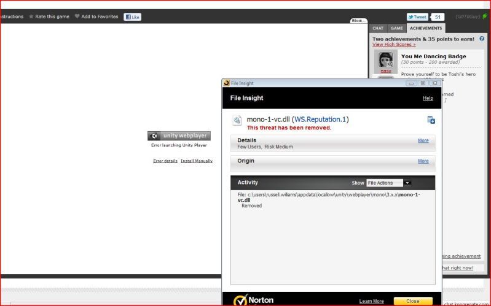Viewport: 491px width, 306px height.
Task: Switch to the GAME tab
Action: click(396, 28)
